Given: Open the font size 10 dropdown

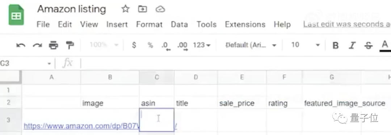Looking at the screenshot, I should (305, 45).
